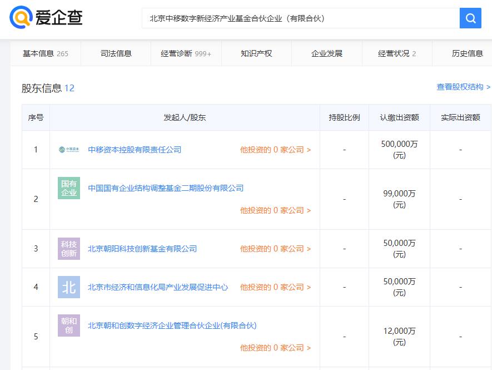Image resolution: width=492 pixels, height=370 pixels.
Task: Click 他投资的 0 家公司 for 北京市经济和信息化局
Action: (x=276, y=287)
